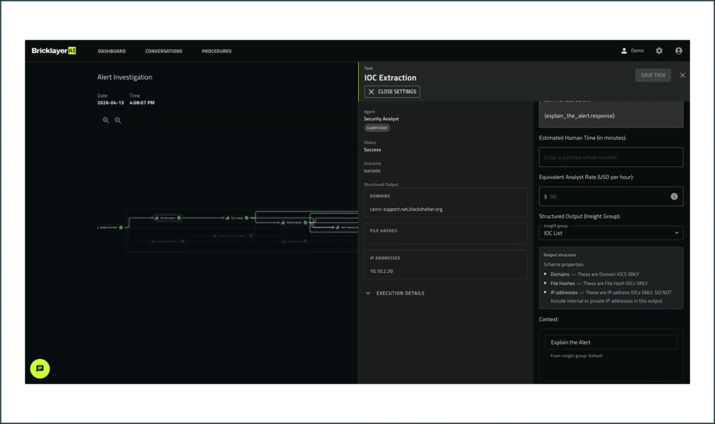715x424 pixels.
Task: Click the Close Settings button
Action: pyautogui.click(x=391, y=91)
